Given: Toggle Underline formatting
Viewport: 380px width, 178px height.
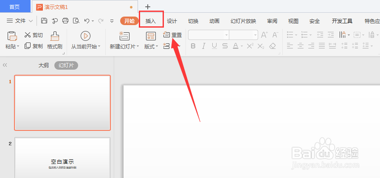Looking at the screenshot, I should (214, 46).
